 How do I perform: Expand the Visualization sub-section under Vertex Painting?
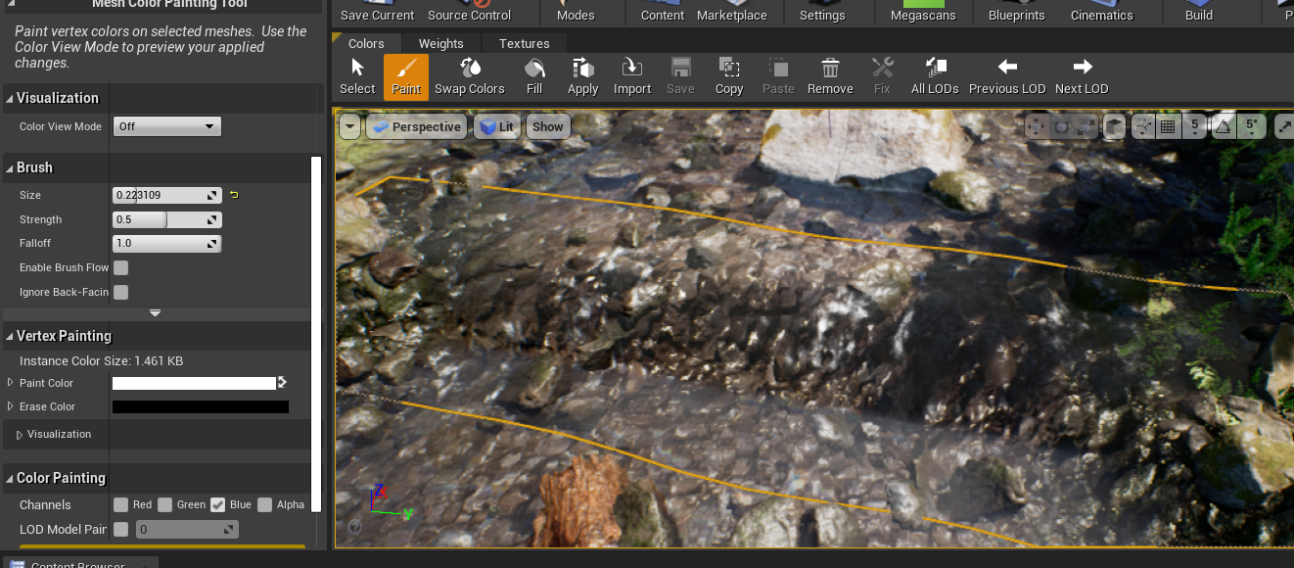point(20,435)
